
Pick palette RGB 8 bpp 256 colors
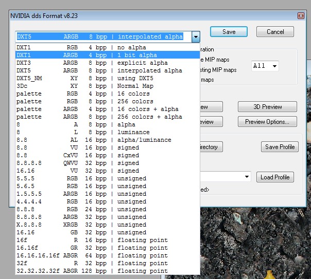[x=108, y=101]
